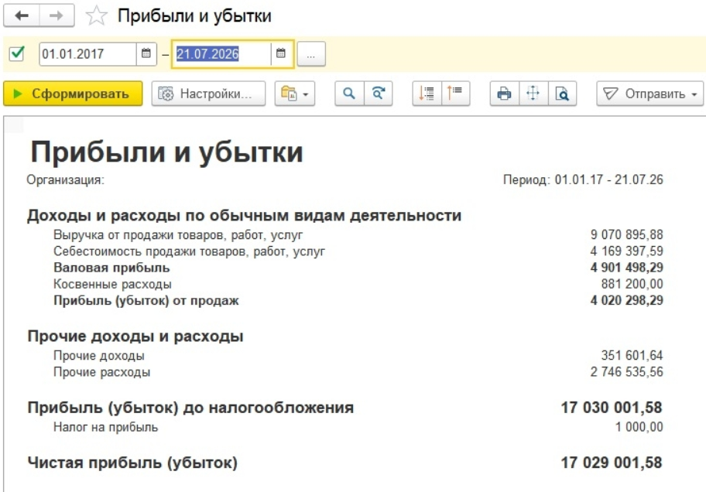Select the Прочие расходы row label

pos(101,372)
